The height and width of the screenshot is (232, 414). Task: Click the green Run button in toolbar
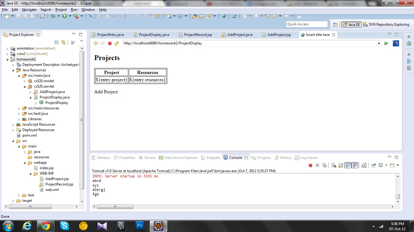click(x=65, y=16)
